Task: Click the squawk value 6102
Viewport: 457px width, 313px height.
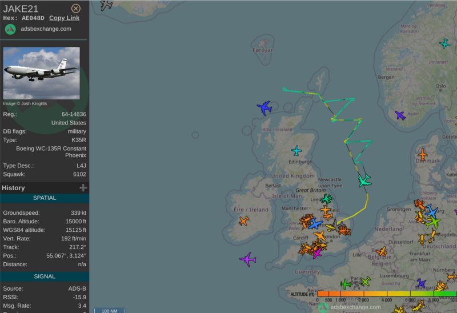Action: click(79, 174)
